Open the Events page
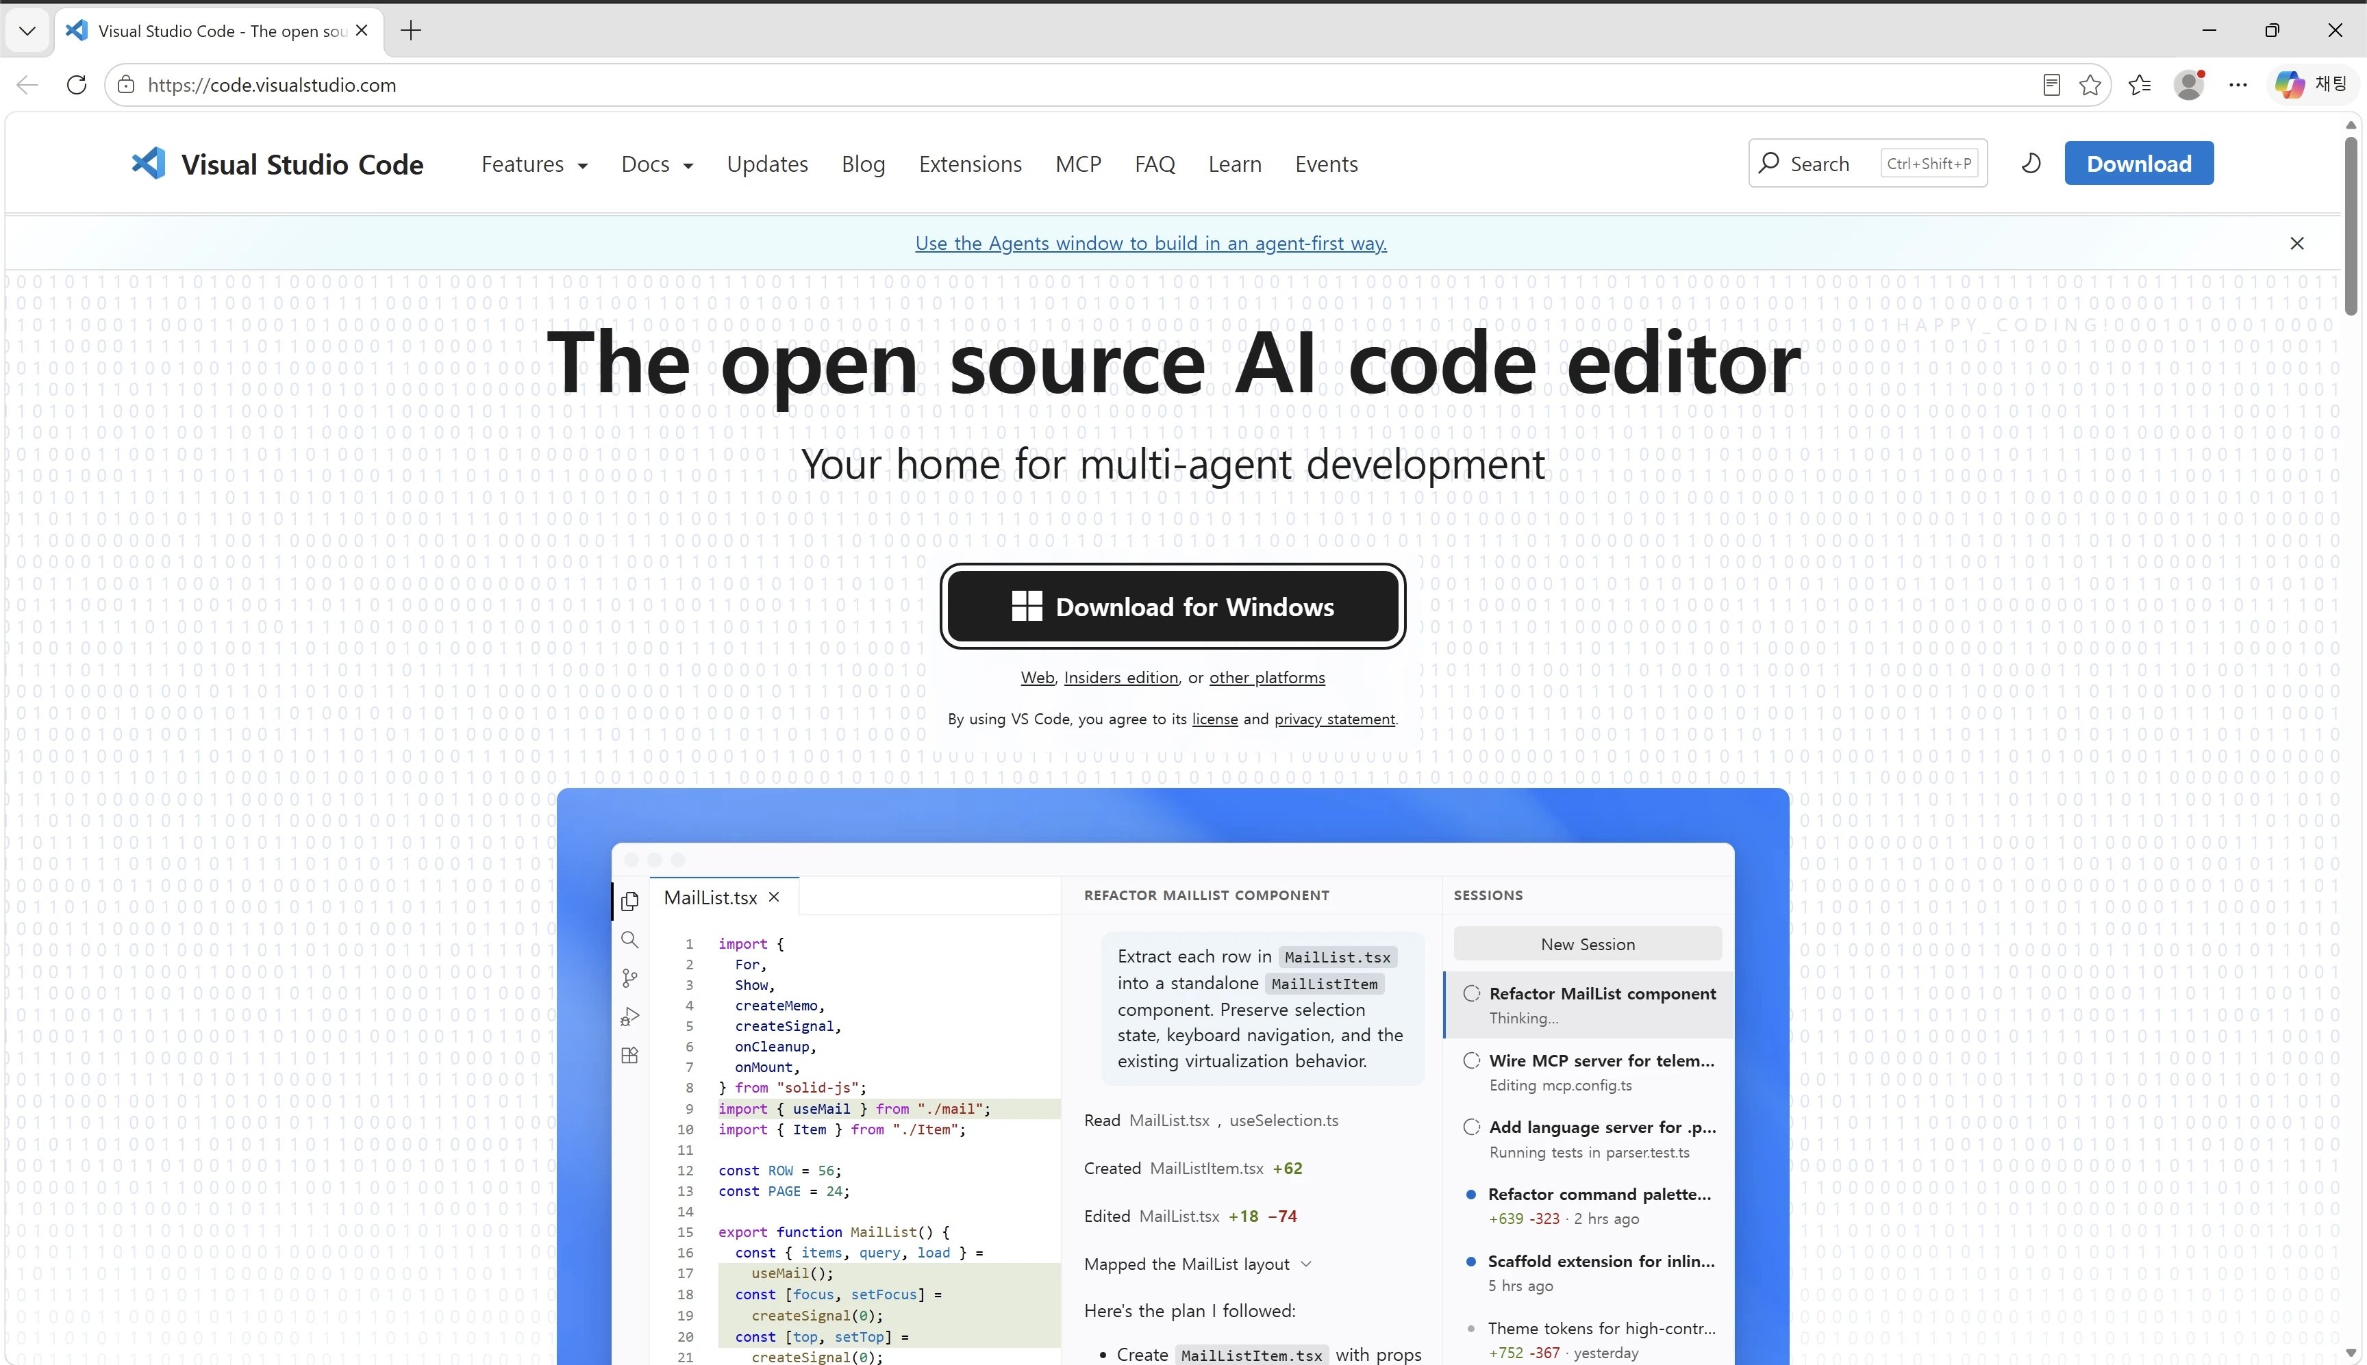This screenshot has height=1365, width=2367. (1326, 164)
